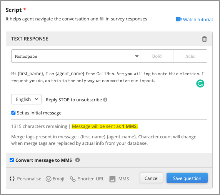Click the video camera tutorial icon
The image size is (220, 195).
tap(179, 19)
